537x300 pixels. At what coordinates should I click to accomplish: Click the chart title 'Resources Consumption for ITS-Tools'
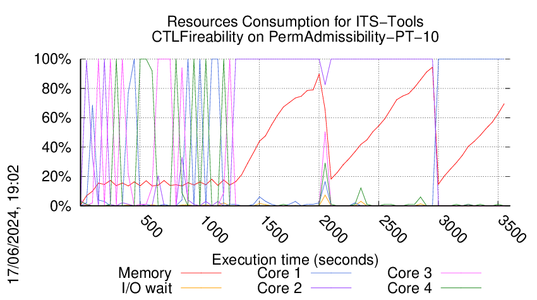point(295,21)
